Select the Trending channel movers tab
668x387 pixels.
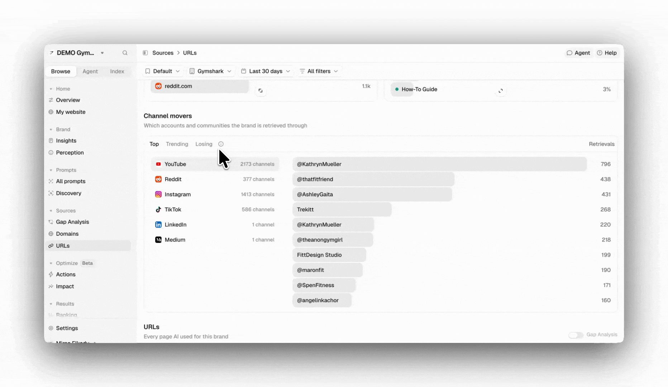tap(177, 144)
